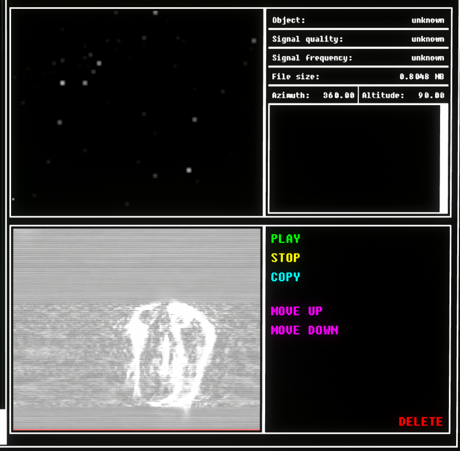Image resolution: width=460 pixels, height=451 pixels.
Task: Click the cyan COPY option
Action: [285, 277]
